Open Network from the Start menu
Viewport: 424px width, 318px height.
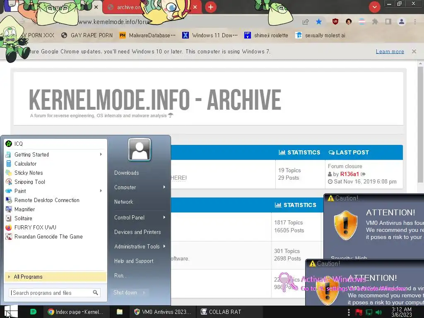coord(123,202)
